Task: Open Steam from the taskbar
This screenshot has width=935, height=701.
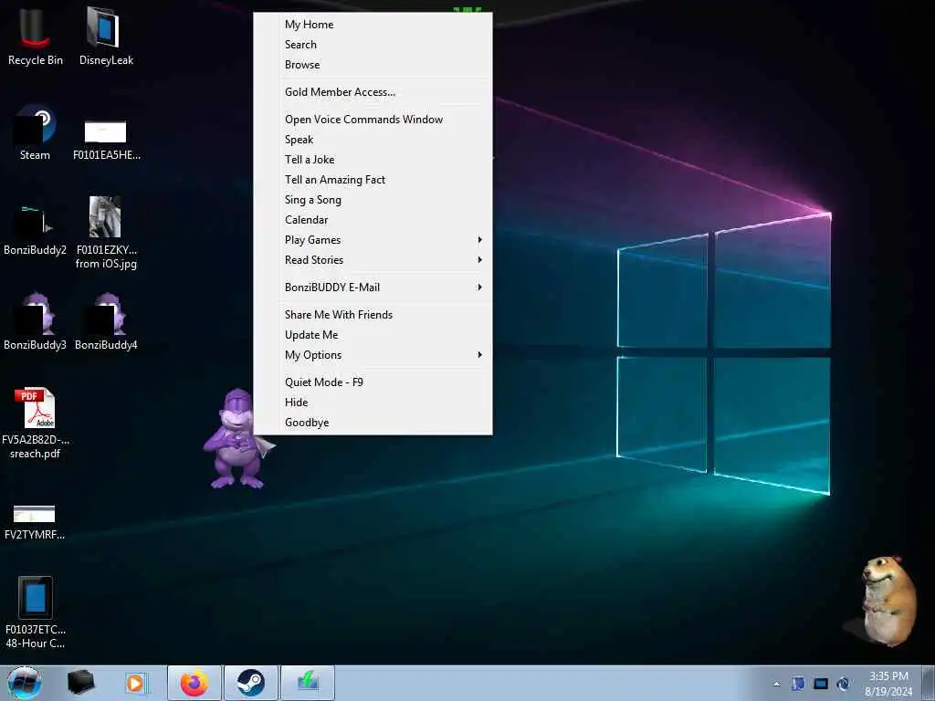Action: pyautogui.click(x=251, y=683)
